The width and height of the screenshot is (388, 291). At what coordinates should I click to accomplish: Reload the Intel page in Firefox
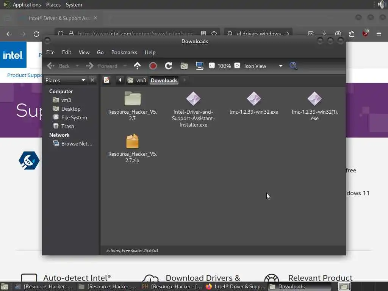36,34
